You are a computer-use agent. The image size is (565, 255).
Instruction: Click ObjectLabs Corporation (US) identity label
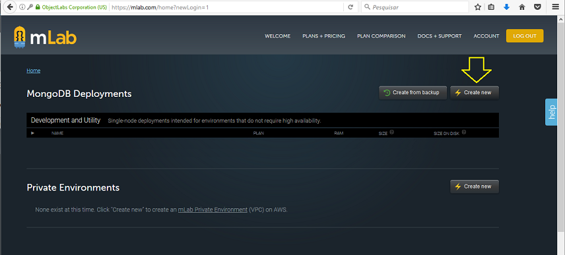[x=74, y=7]
